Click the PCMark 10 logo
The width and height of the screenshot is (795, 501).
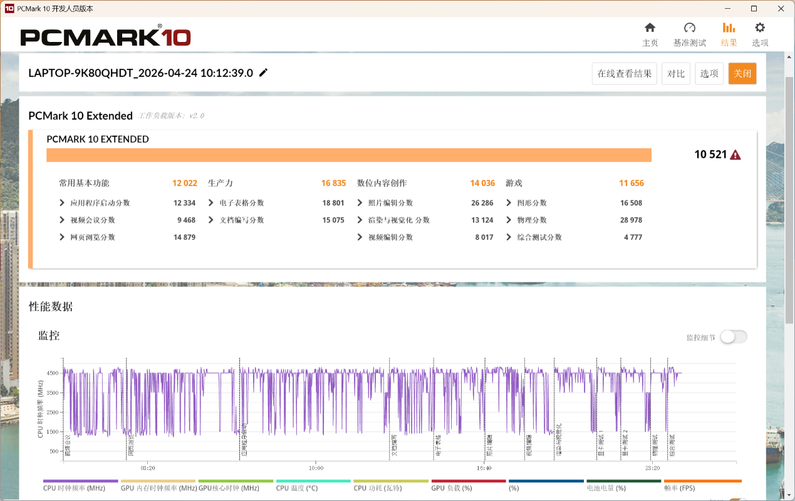pyautogui.click(x=105, y=36)
